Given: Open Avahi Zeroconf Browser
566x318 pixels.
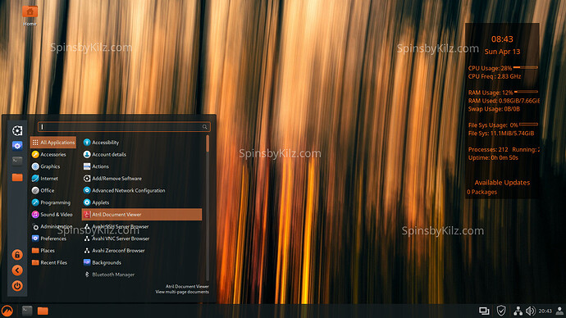Looking at the screenshot, I should pos(142,251).
